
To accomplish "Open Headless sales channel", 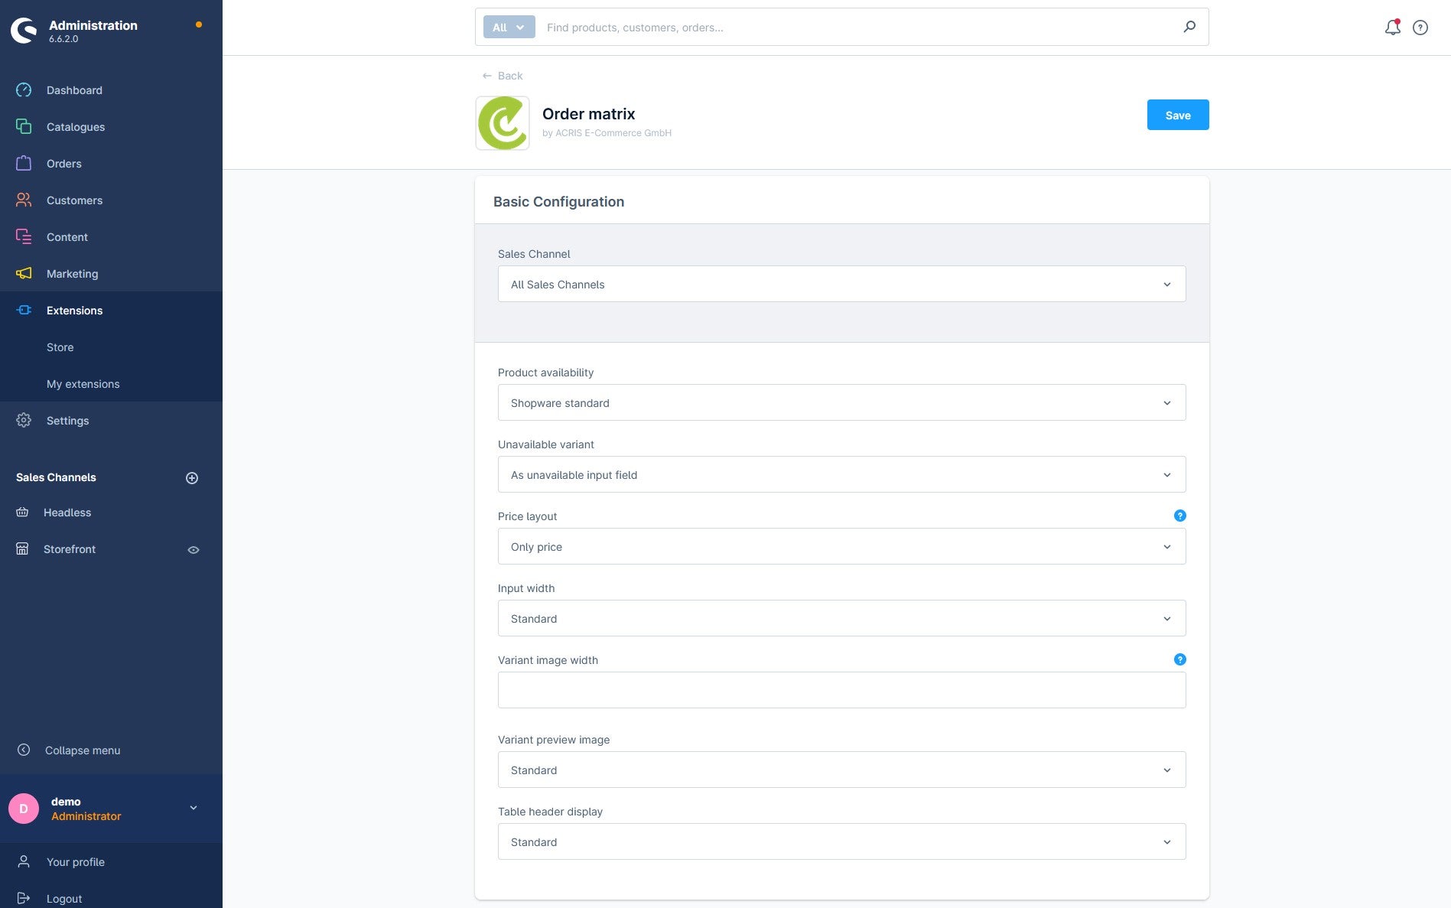I will (67, 513).
